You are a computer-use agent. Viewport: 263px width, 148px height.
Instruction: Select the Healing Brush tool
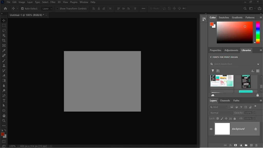point(4,55)
